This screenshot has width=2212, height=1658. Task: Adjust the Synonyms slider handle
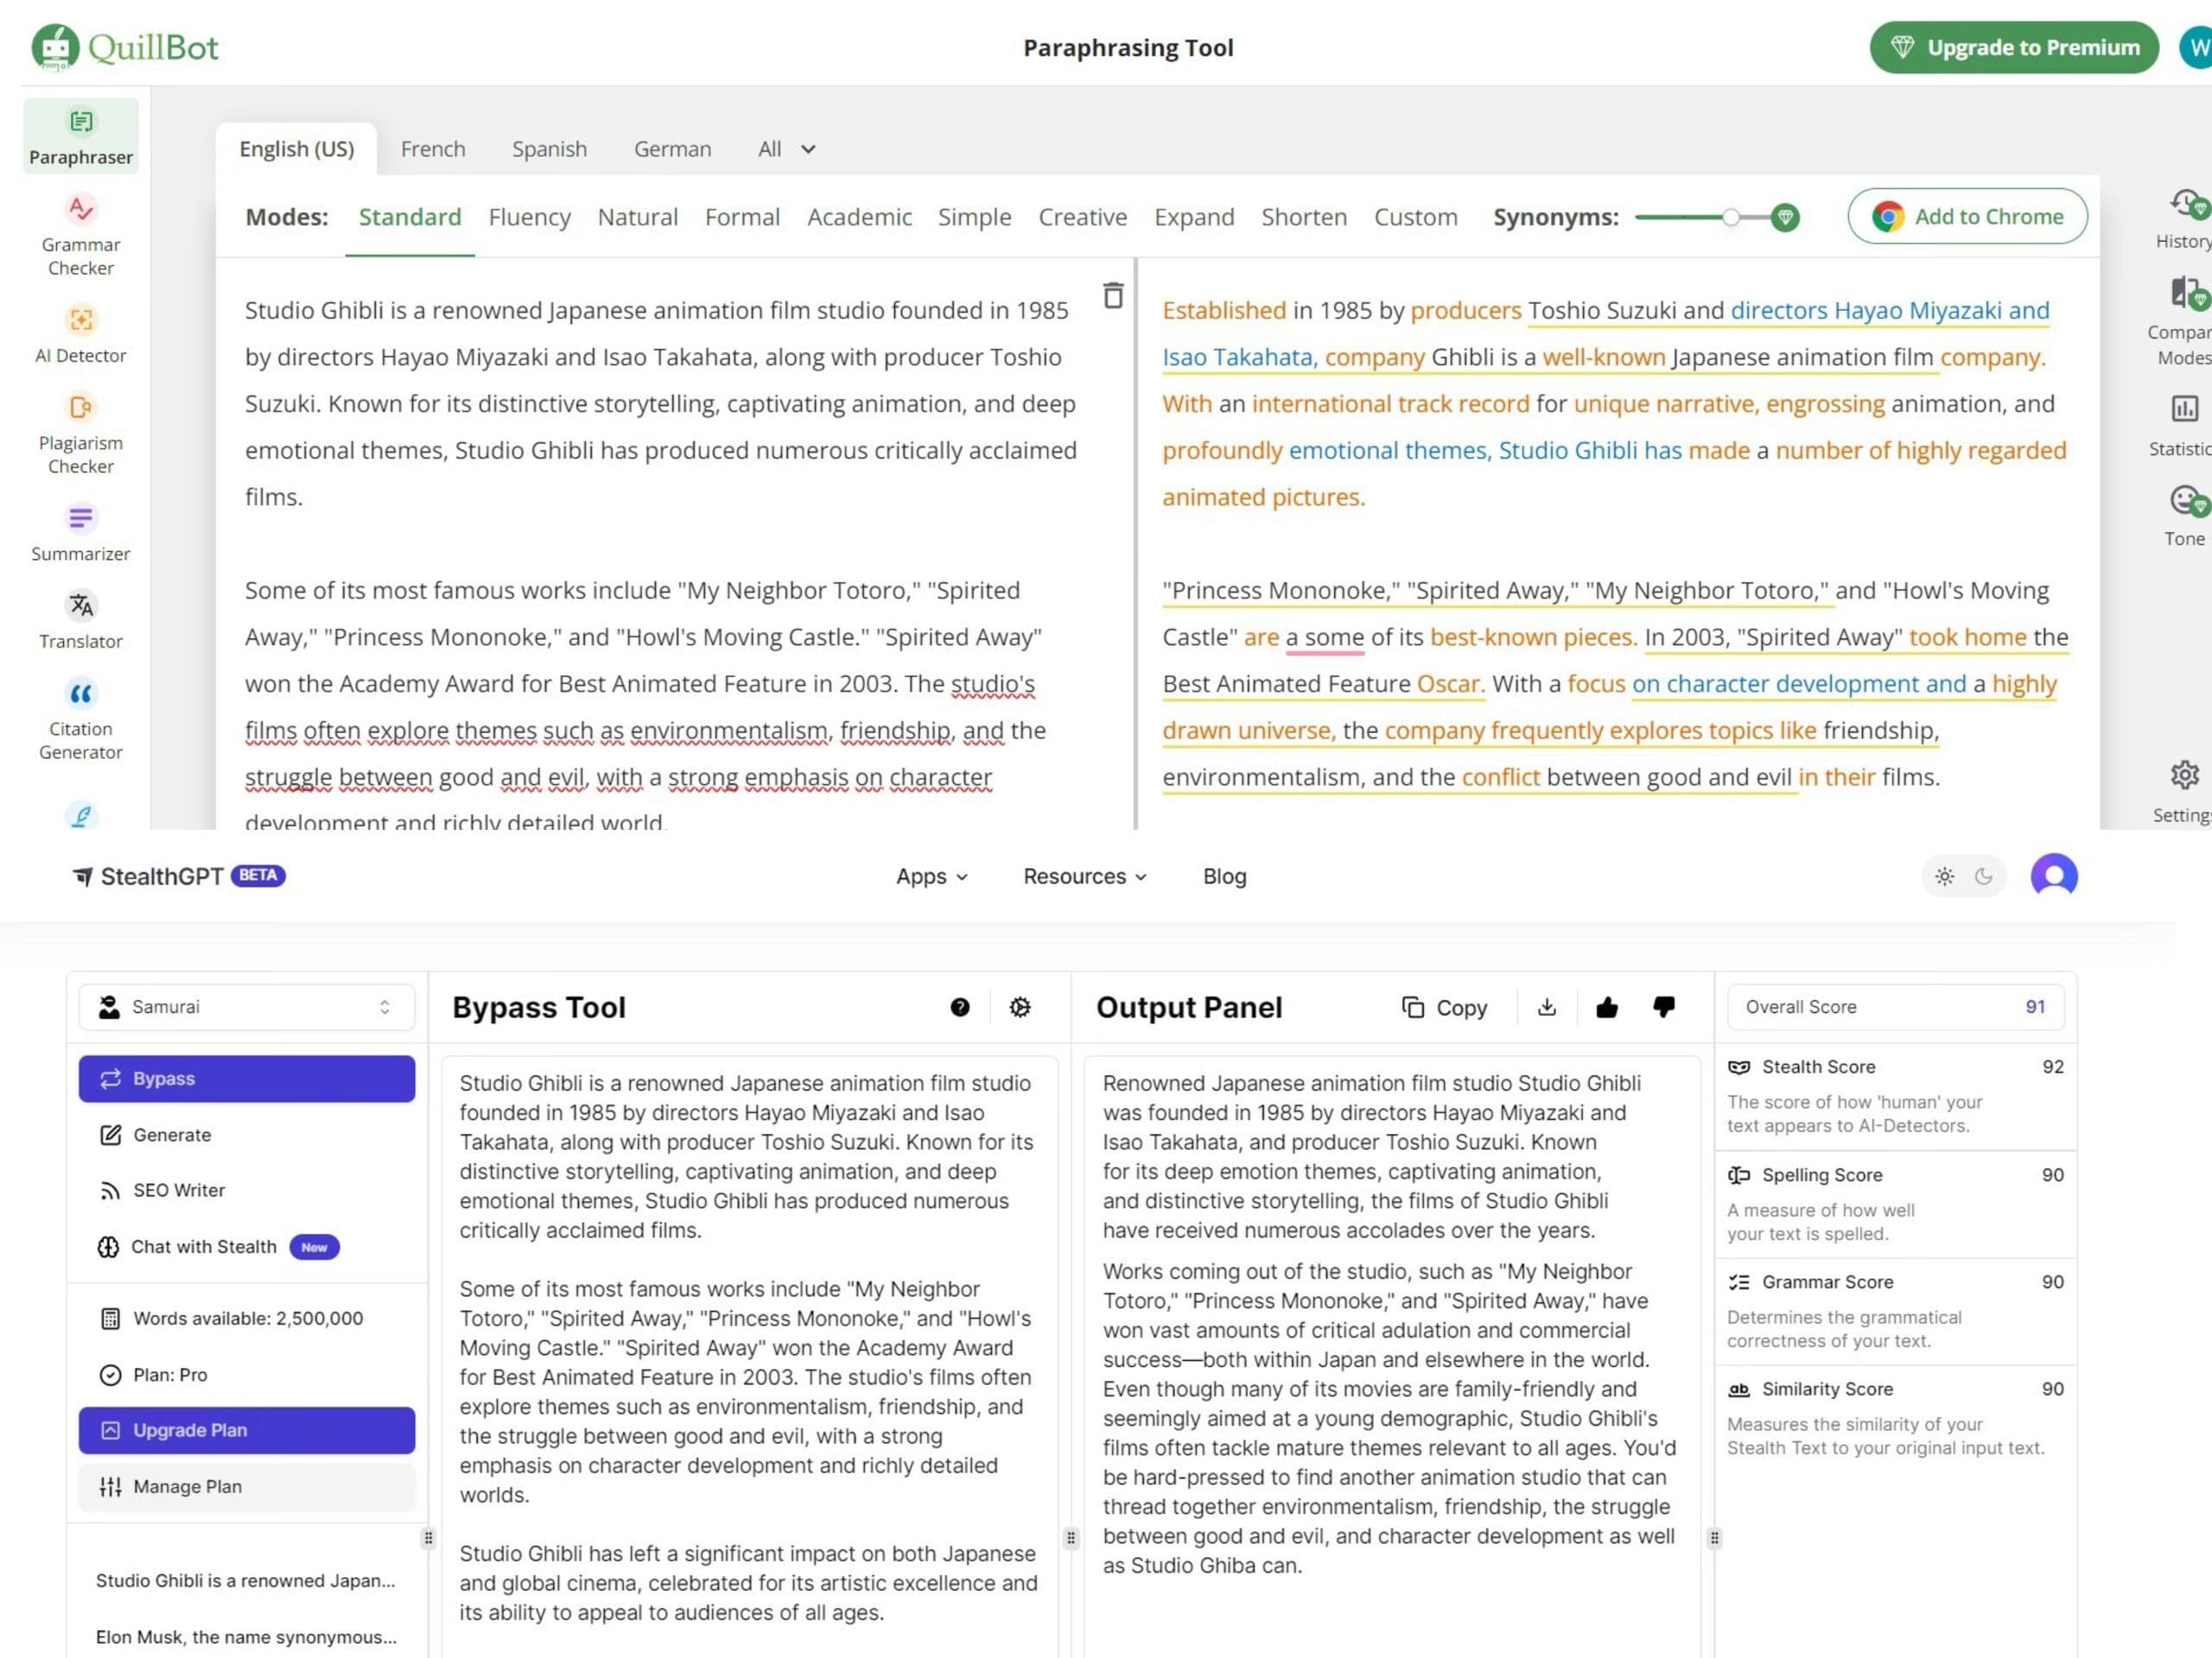(1730, 217)
